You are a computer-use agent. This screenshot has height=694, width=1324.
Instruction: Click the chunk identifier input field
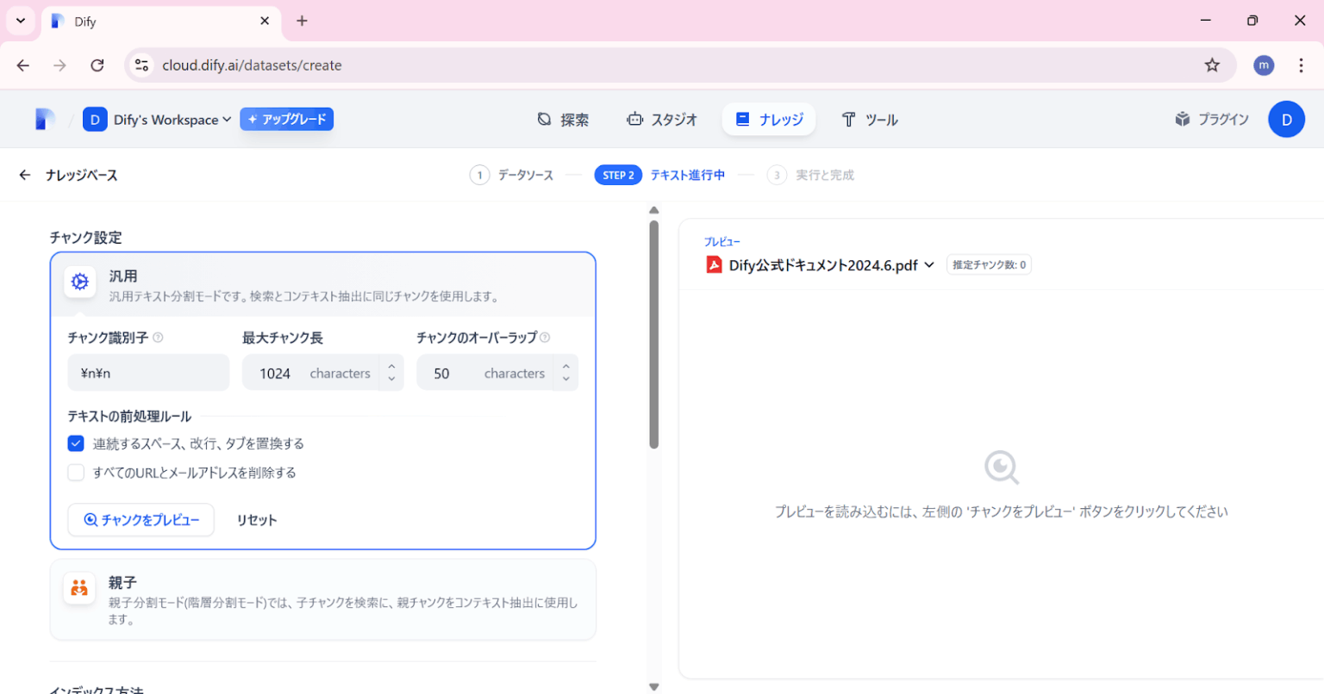click(148, 373)
